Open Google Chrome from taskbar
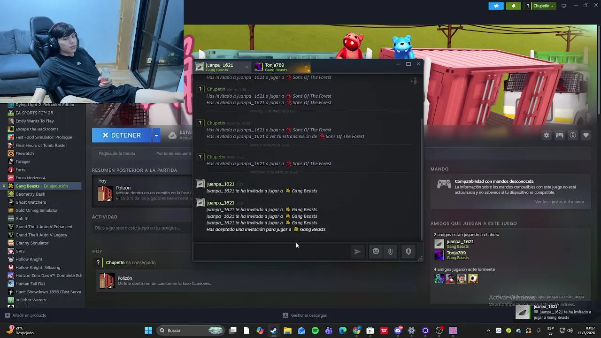This screenshot has height=338, width=601. click(x=356, y=330)
